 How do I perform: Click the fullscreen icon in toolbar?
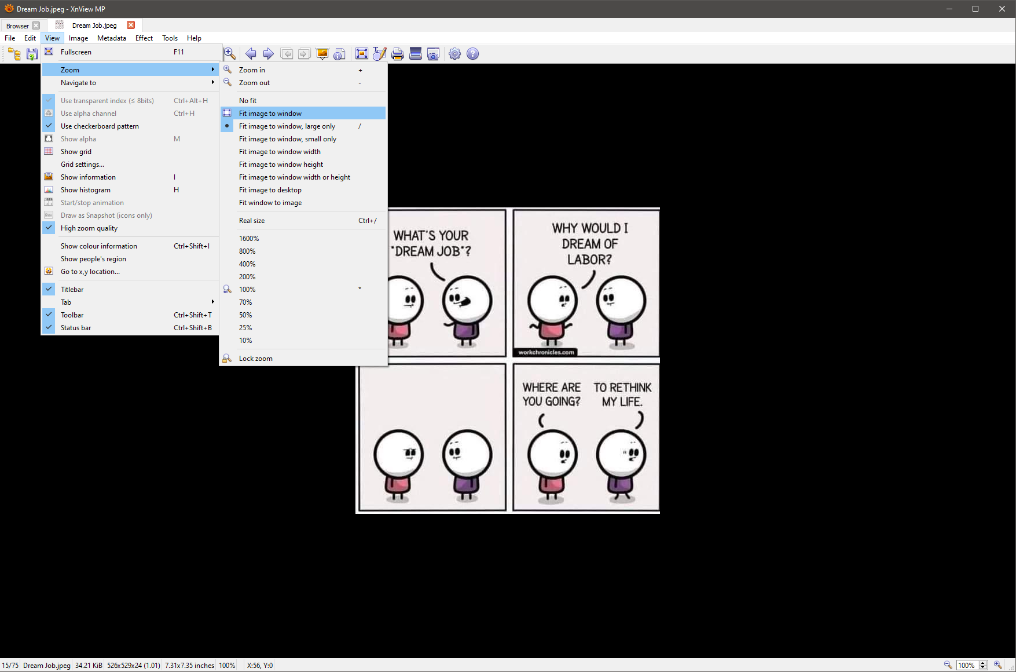click(362, 54)
